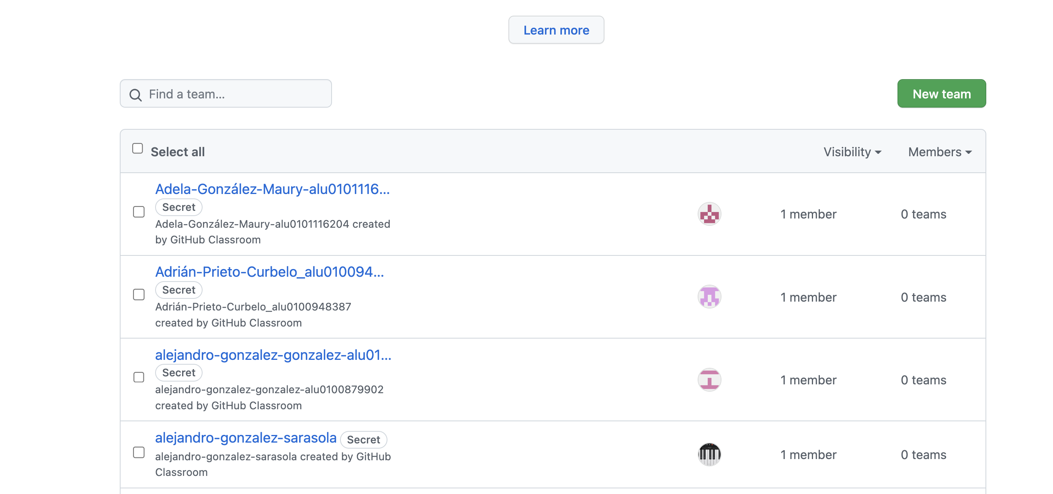Click description 'alejandro-gonzalez-sarasola created by GitHub Classroom'
This screenshot has width=1053, height=494.
(273, 465)
